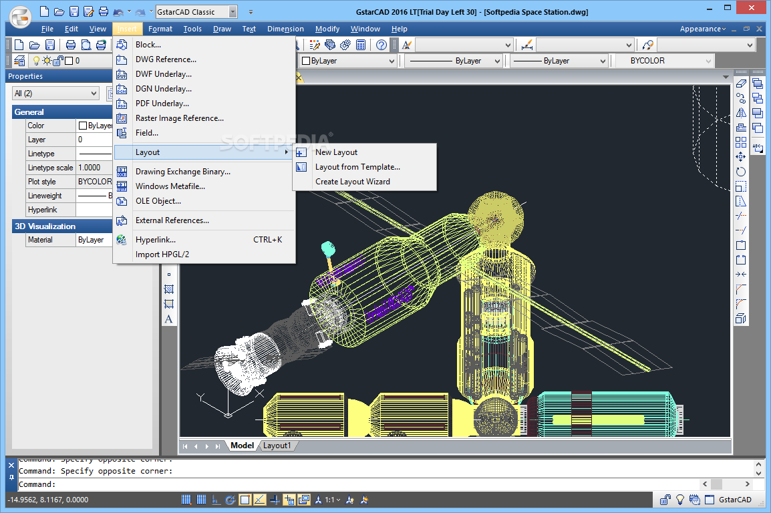Select the Array tool in Modify toolbar
Image resolution: width=771 pixels, height=513 pixels.
click(741, 142)
